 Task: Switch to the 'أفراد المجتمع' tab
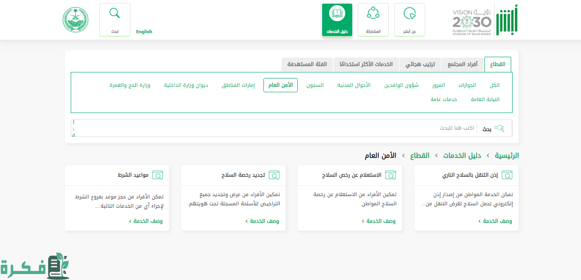(462, 64)
